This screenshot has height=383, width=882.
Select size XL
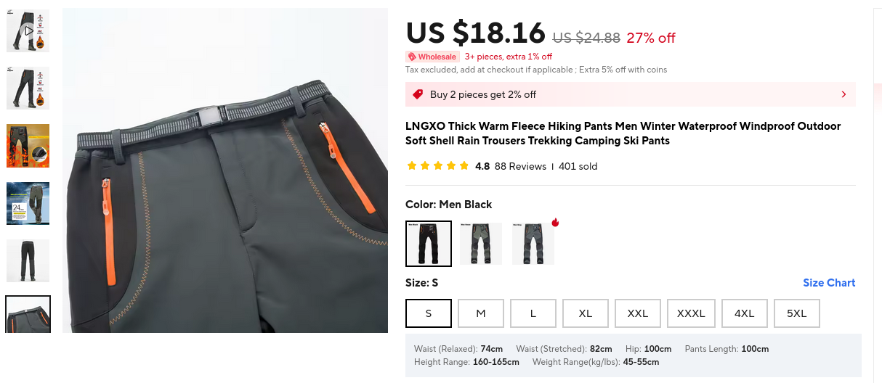click(586, 313)
